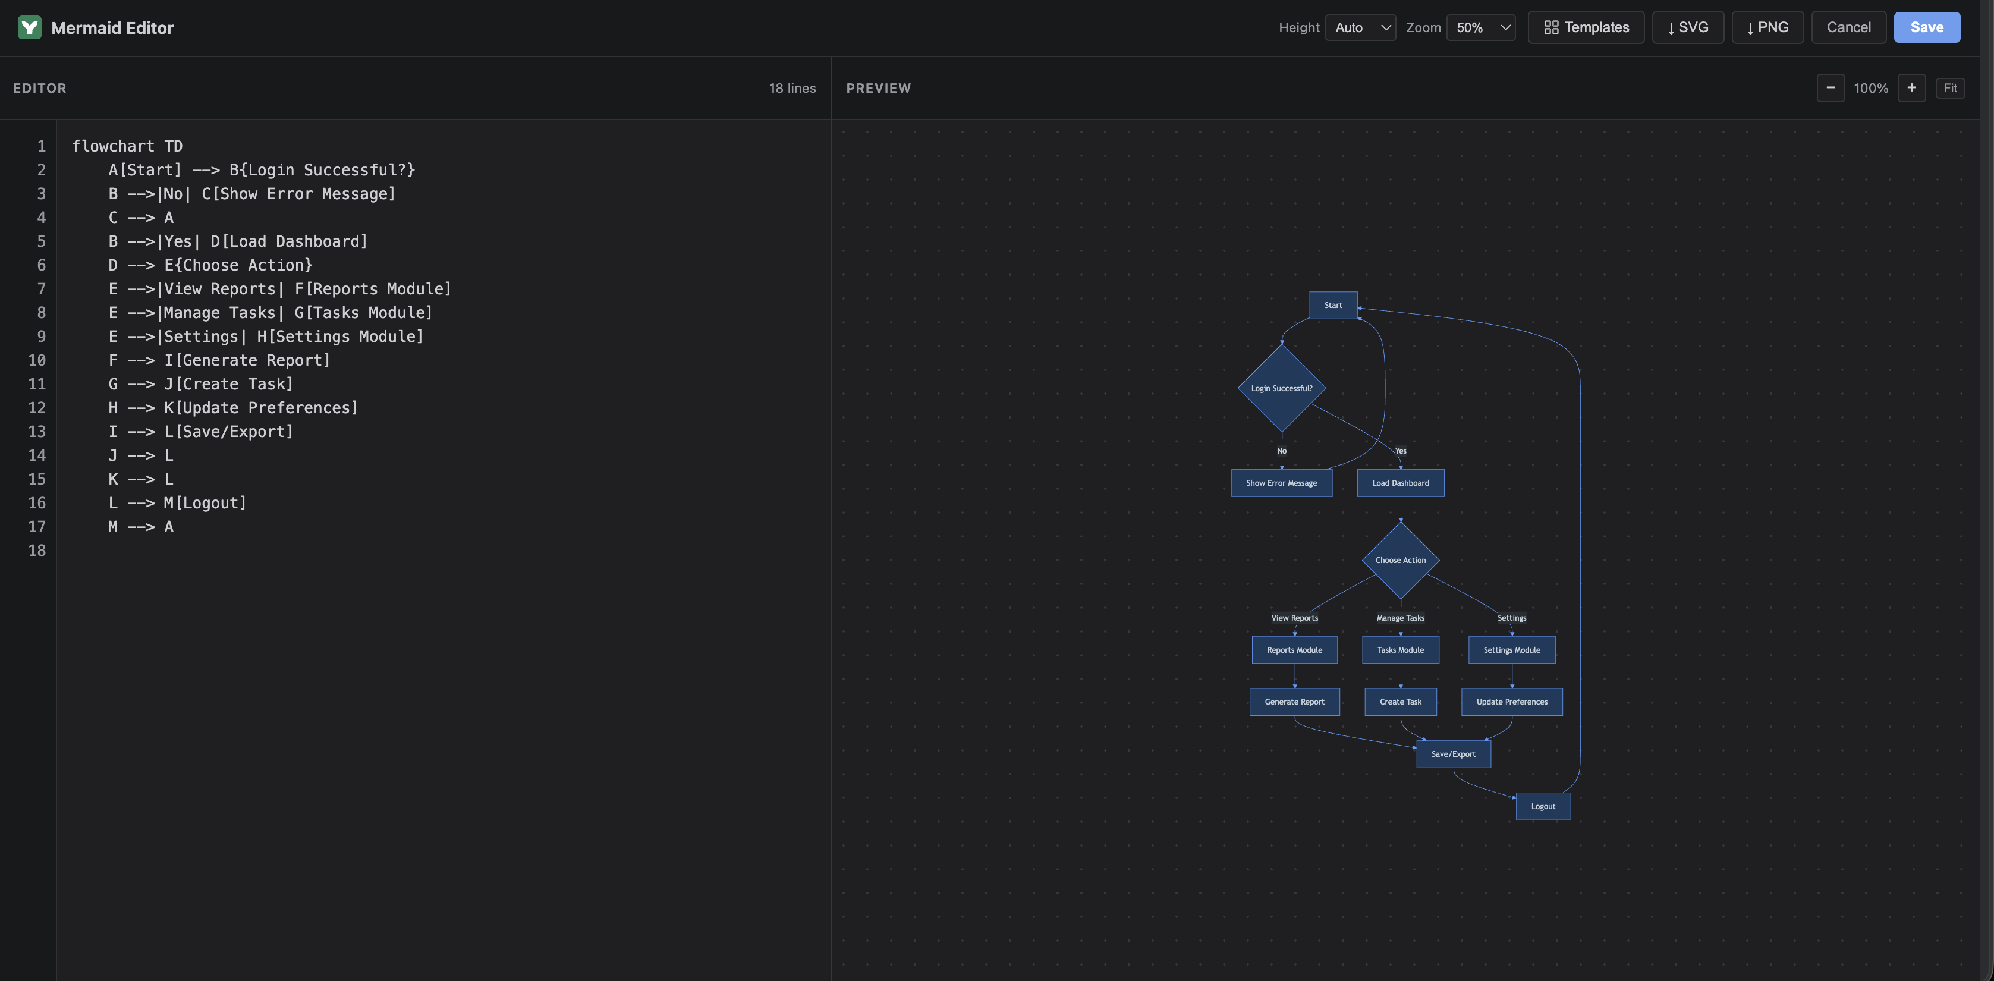Viewport: 1994px width, 981px height.
Task: Select the Settings Module node
Action: 1512,650
